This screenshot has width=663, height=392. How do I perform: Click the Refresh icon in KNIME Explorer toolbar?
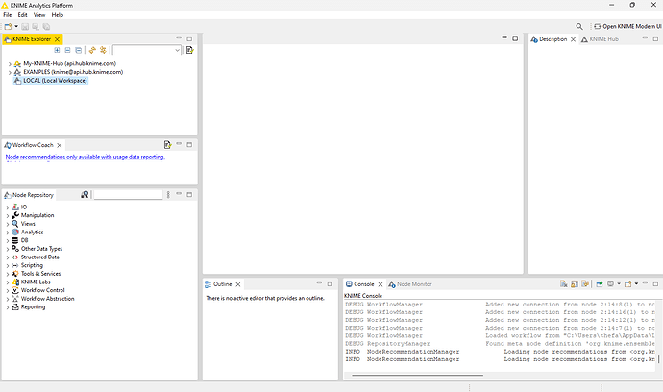[x=103, y=49]
